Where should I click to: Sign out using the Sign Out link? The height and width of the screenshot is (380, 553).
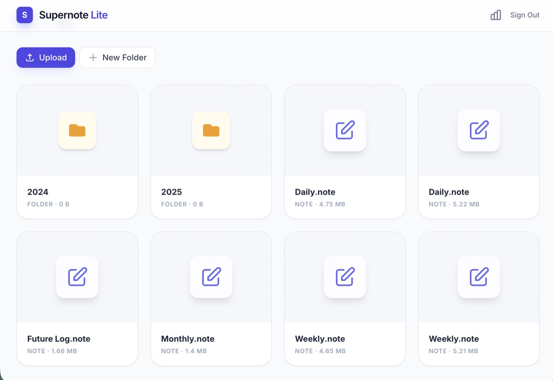[524, 15]
